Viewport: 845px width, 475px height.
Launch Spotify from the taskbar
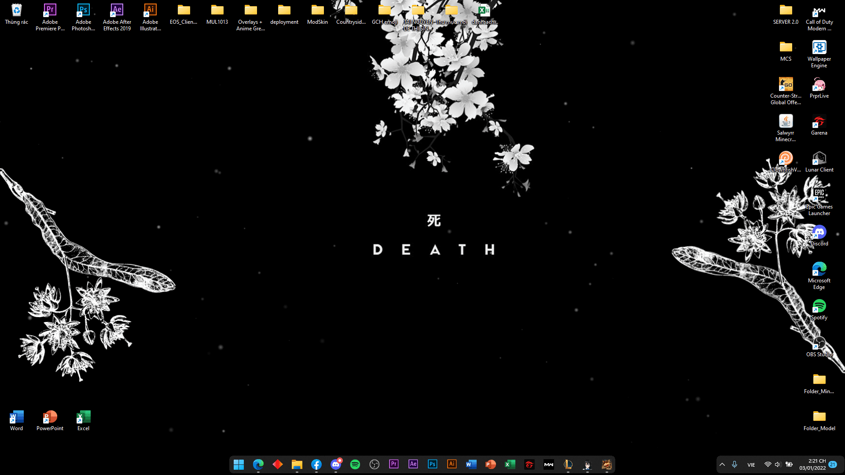[x=355, y=464]
